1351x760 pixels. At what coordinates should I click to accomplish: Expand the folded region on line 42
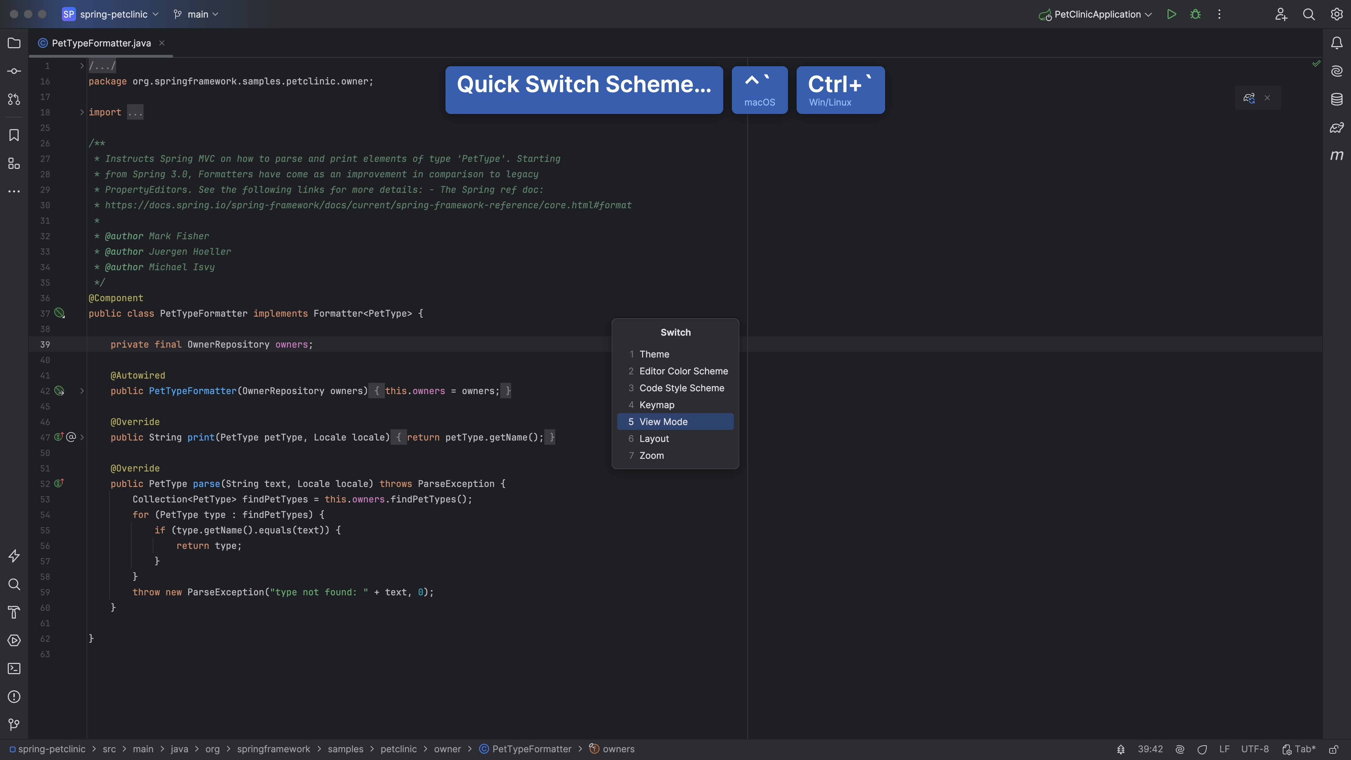(x=82, y=391)
